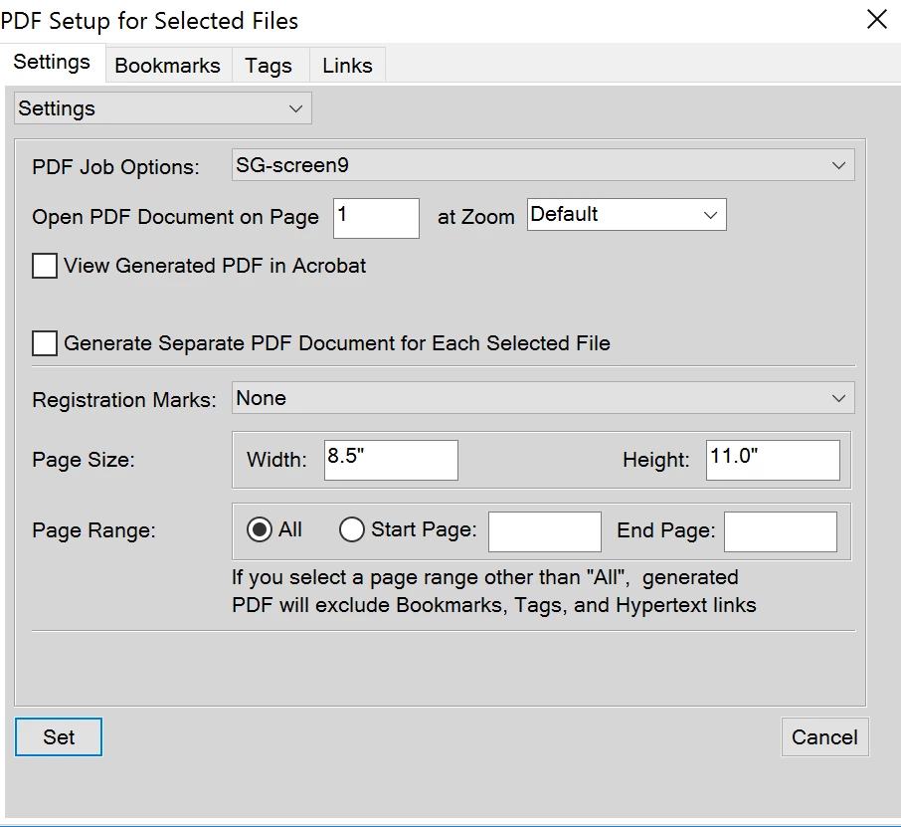
Task: Switch to the Bookmarks tab
Action: 168,66
